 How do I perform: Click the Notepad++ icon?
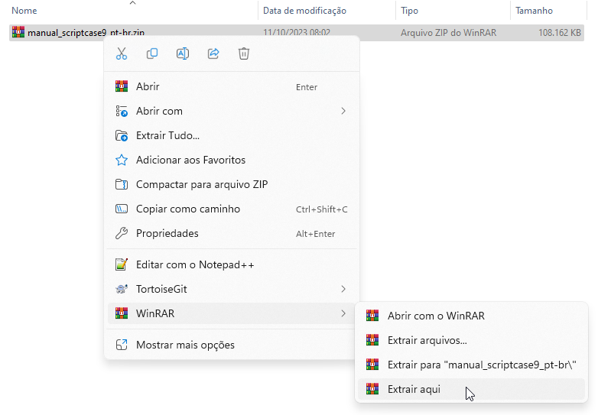tap(122, 264)
